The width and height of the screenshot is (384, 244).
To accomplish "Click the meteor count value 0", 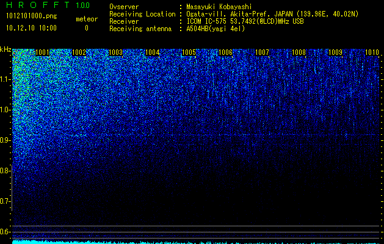I will [87, 28].
